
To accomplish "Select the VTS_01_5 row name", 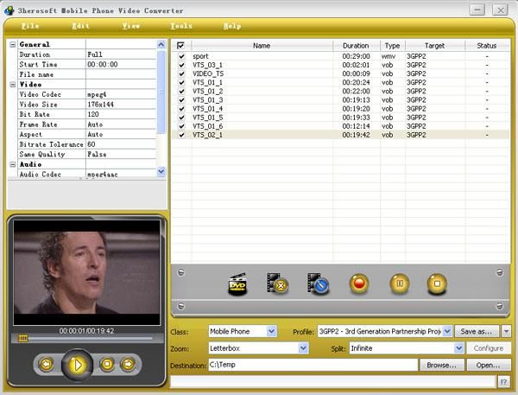I will tap(208, 118).
